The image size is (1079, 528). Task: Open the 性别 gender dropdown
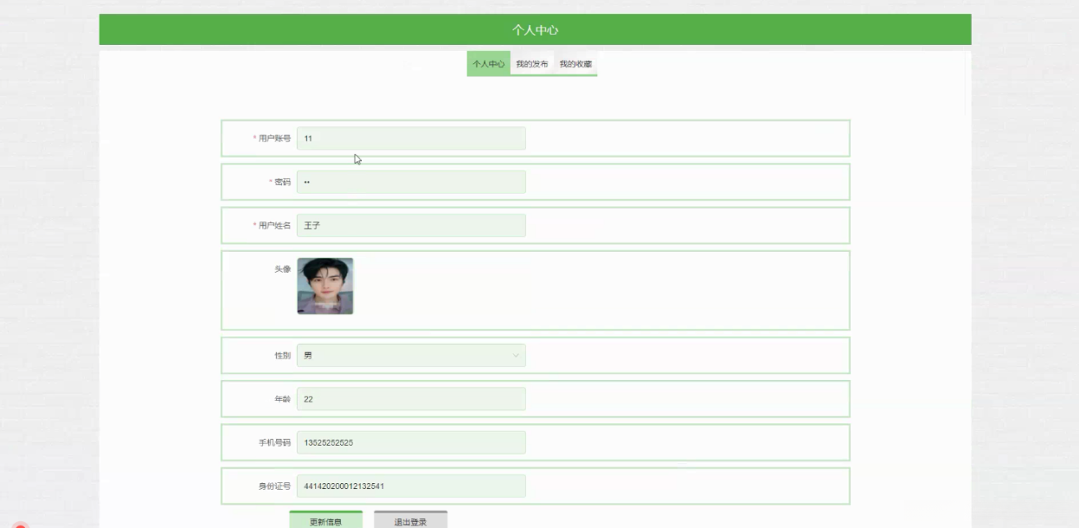(x=411, y=356)
